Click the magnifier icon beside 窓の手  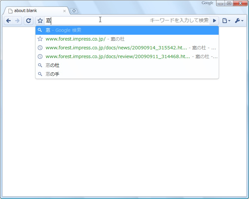click(x=40, y=74)
